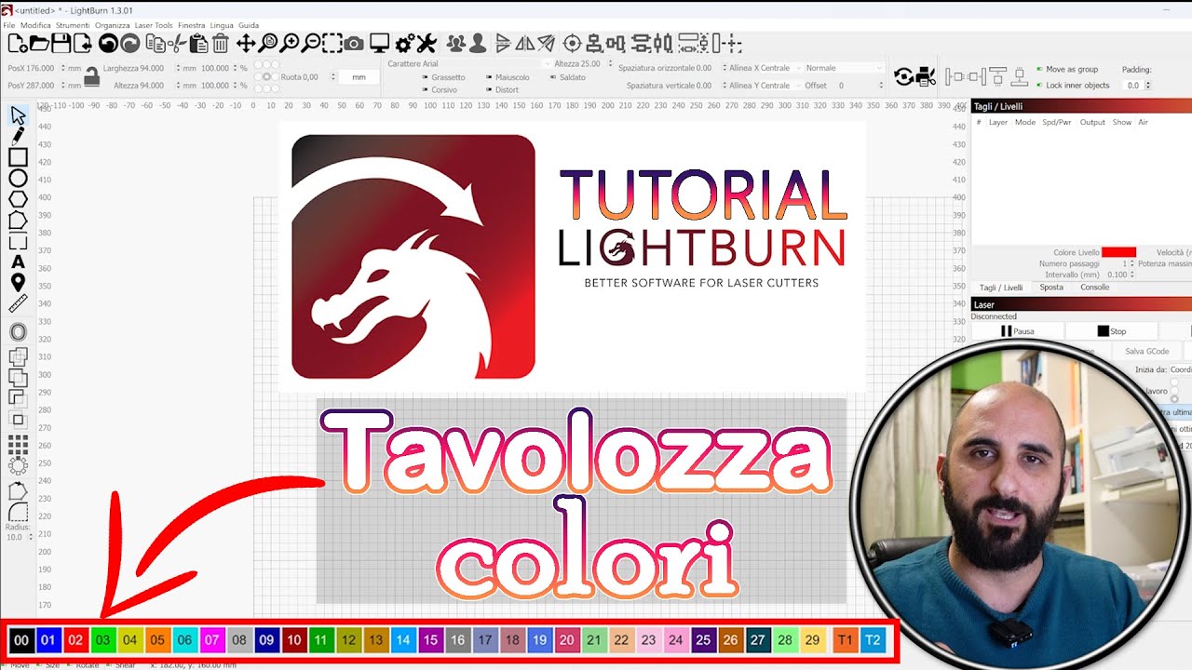This screenshot has width=1192, height=670.
Task: Click the Ruota rotation input field
Action: 310,77
